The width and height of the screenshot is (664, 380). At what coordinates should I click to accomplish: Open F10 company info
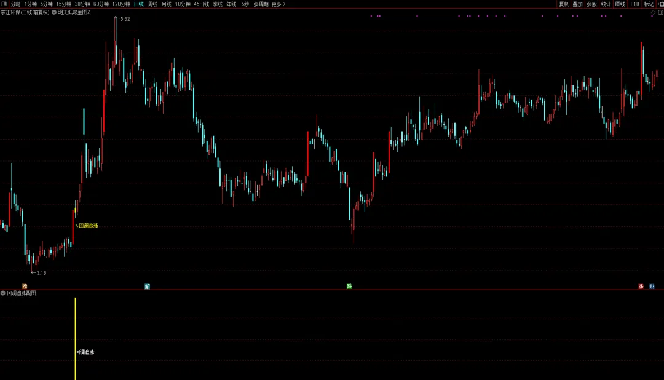coord(634,4)
